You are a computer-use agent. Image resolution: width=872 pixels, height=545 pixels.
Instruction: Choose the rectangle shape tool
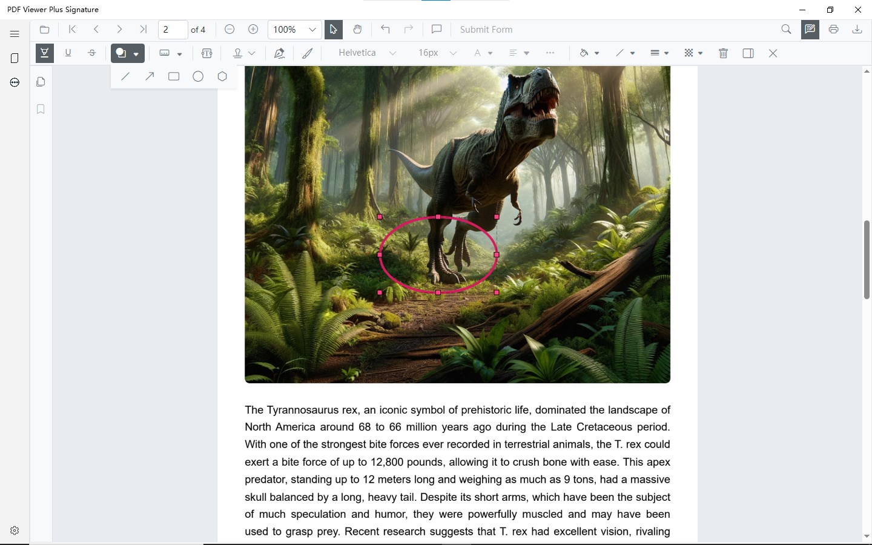tap(174, 76)
